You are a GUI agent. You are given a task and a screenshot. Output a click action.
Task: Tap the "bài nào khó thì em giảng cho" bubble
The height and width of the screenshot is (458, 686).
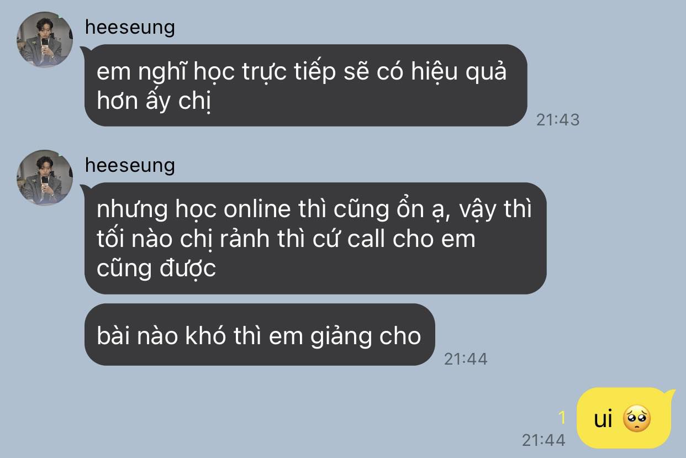point(259,334)
